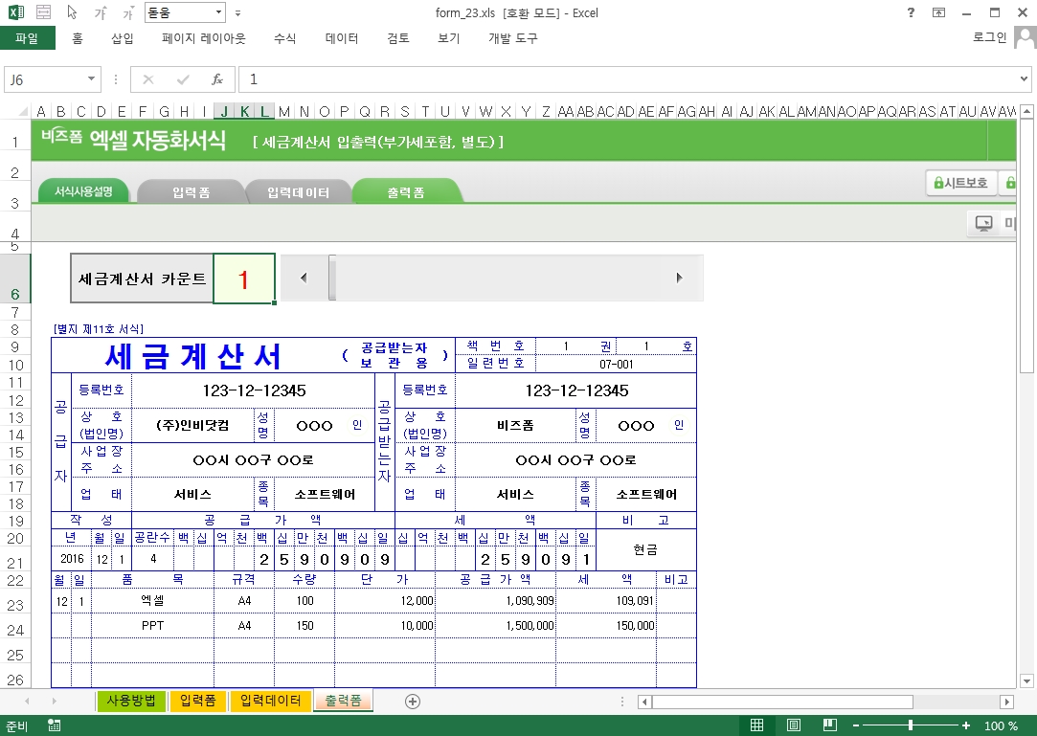Expand the Name Box dropdown arrow
Image resolution: width=1037 pixels, height=736 pixels.
point(92,79)
